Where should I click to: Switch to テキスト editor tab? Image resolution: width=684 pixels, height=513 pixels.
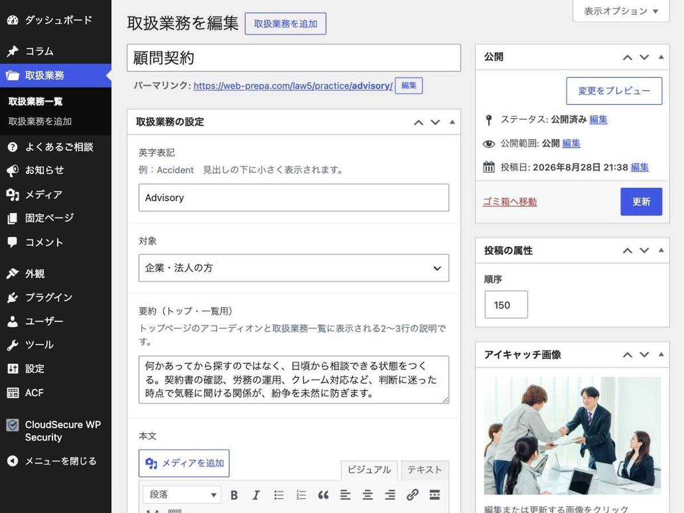pos(425,470)
